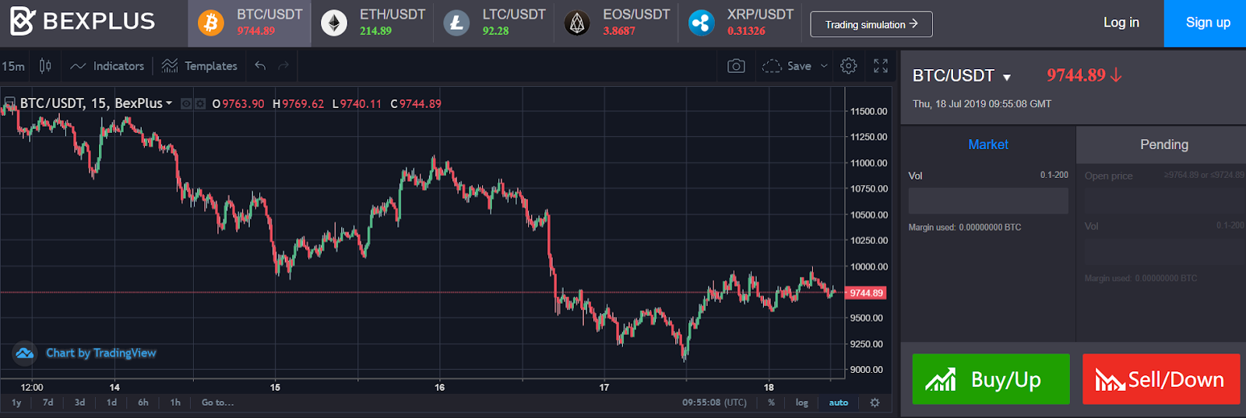Open Chart by TradingView link
Viewport: 1246px width, 418px height.
coord(101,353)
